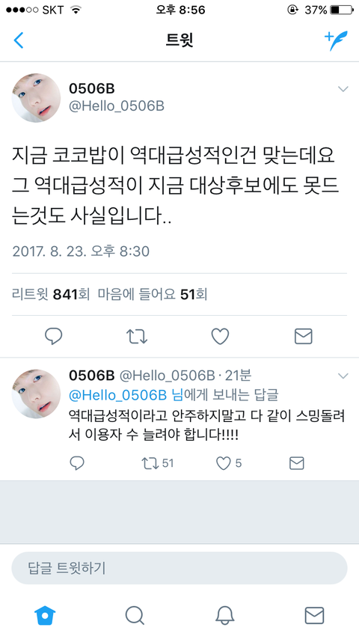359x639 pixels.
Task: Open the Messages tab in bottom bar
Action: pos(314,615)
